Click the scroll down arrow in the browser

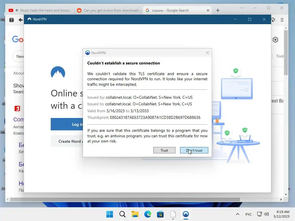click(x=286, y=195)
